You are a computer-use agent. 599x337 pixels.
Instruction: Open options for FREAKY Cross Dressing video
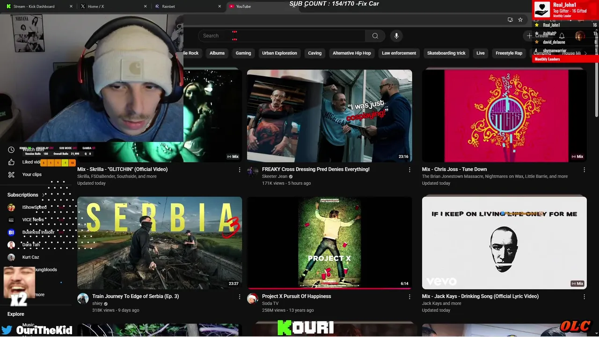(409, 170)
